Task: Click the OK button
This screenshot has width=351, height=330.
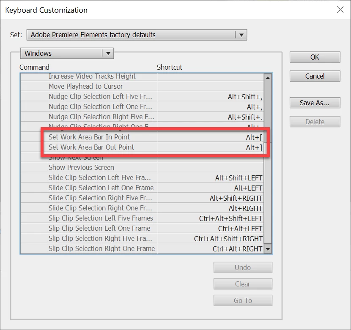Action: [315, 57]
